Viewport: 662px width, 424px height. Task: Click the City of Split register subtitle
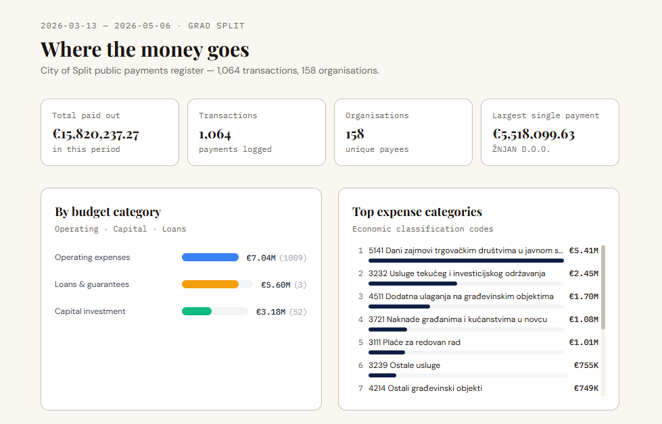click(x=210, y=70)
